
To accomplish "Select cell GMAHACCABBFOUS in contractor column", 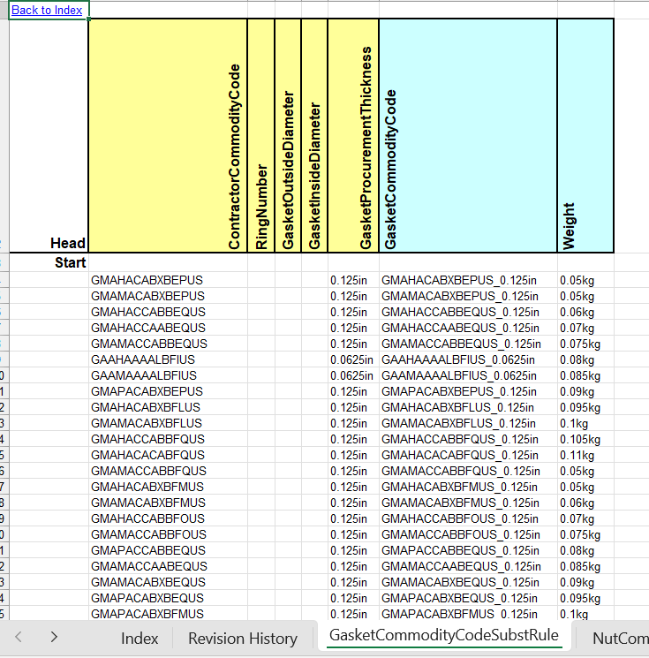I will (x=168, y=519).
